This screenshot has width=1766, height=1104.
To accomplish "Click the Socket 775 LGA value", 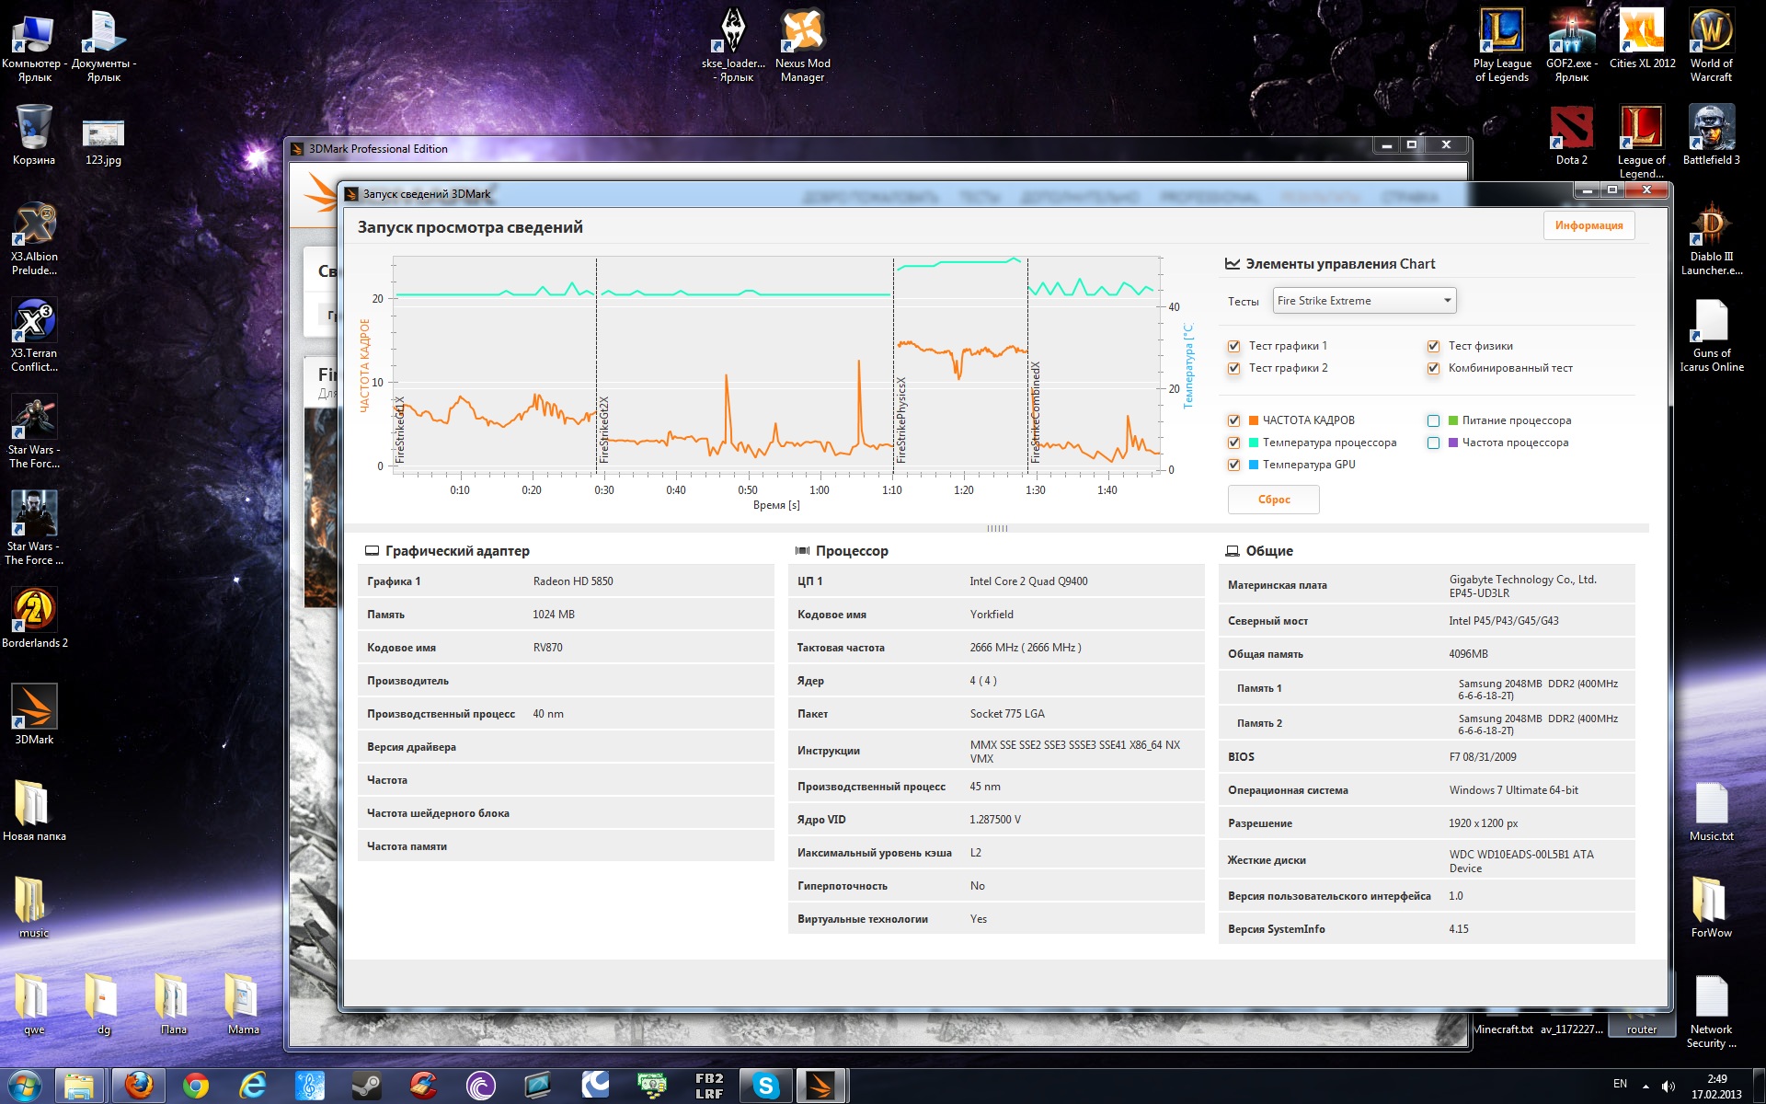I will [x=1007, y=714].
